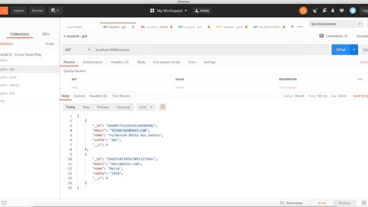Open the response Headers tab

(x=98, y=96)
